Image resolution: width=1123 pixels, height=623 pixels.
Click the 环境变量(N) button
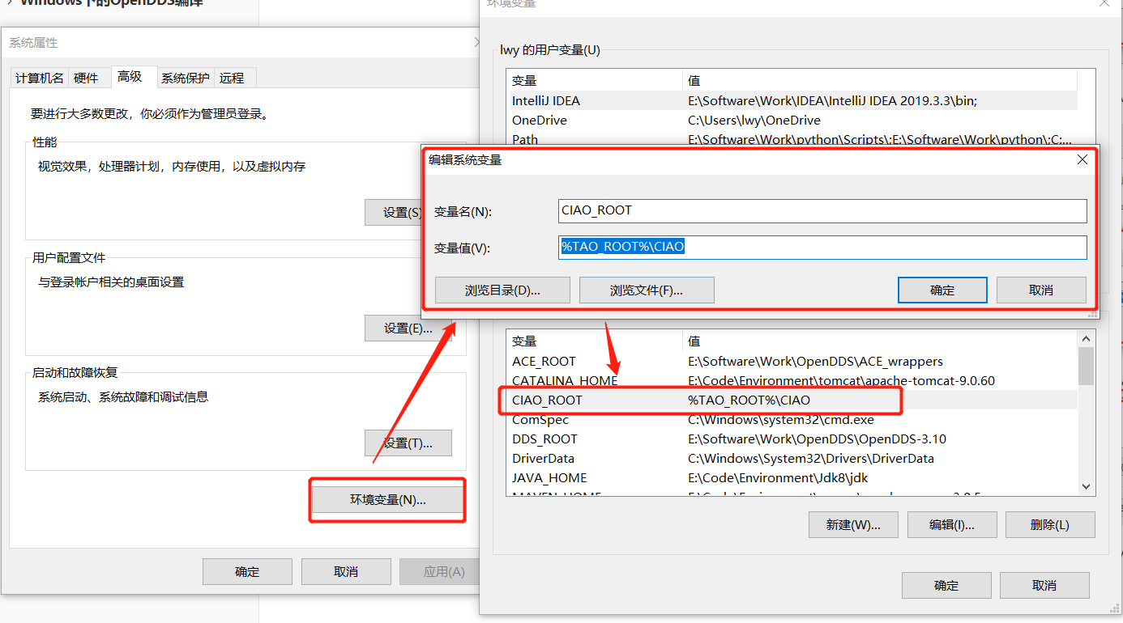click(386, 500)
